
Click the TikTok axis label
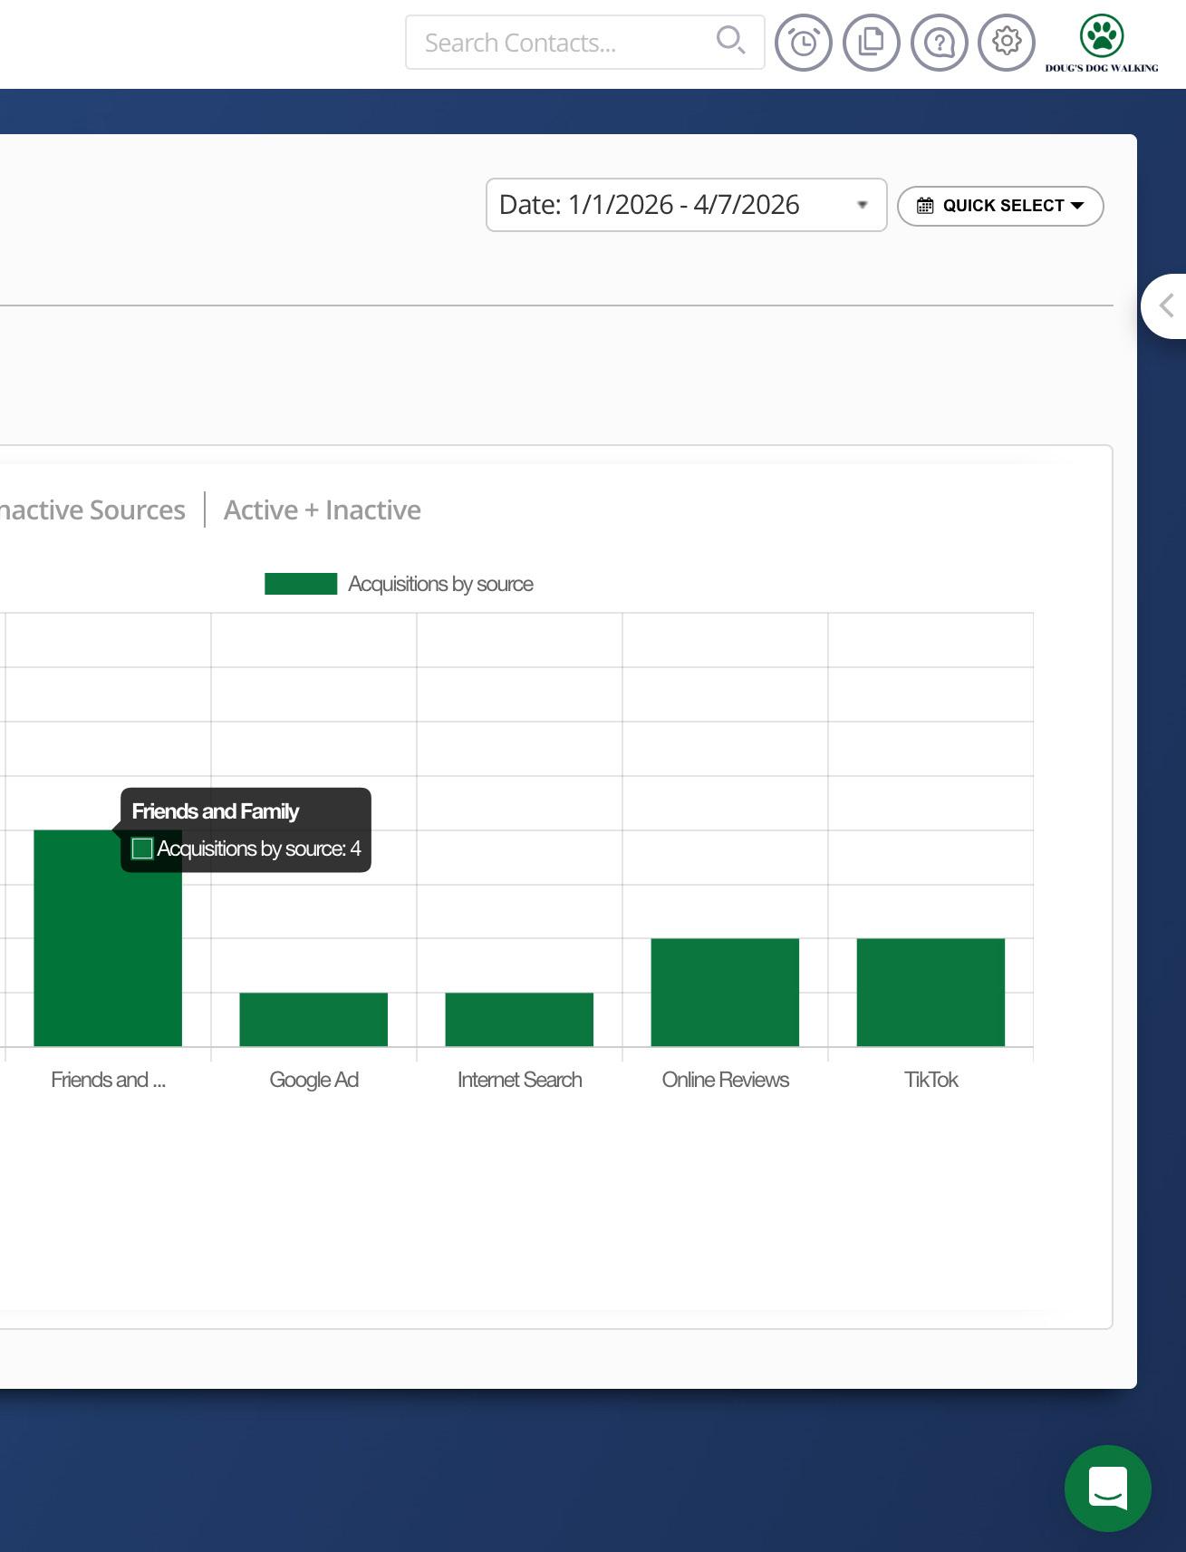coord(930,1080)
